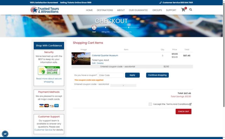Image resolution: width=225 pixels, height=139 pixels.
Task: Click the accessibility eye icon at bottom left
Action: point(5,134)
